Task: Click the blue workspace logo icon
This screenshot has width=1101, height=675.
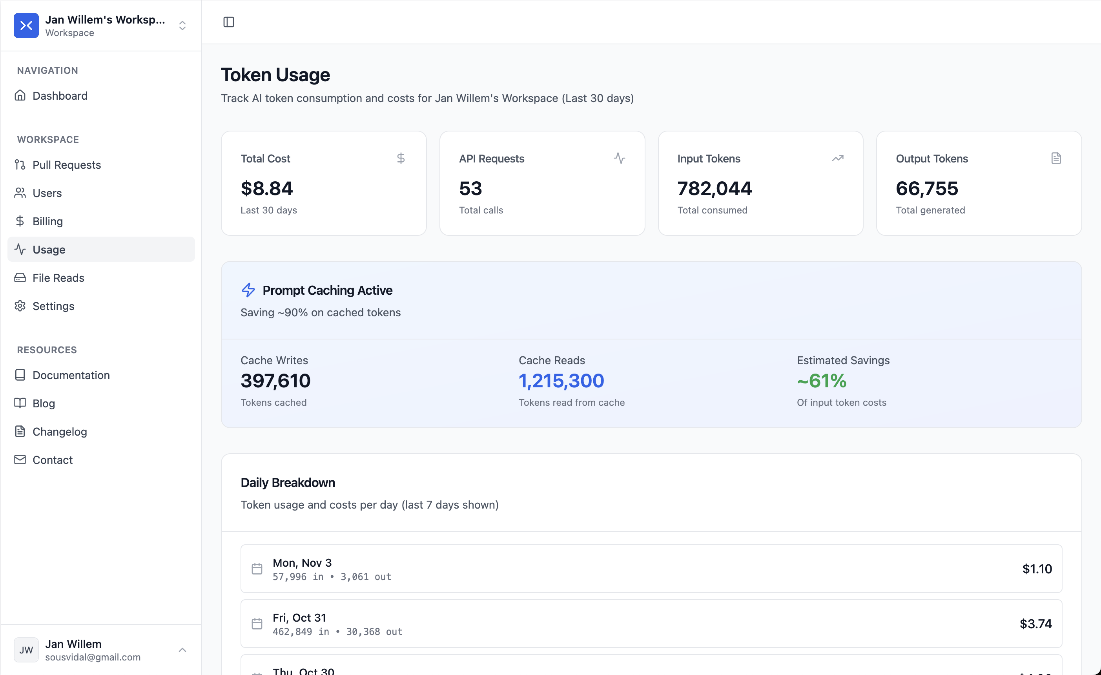Action: pos(26,26)
